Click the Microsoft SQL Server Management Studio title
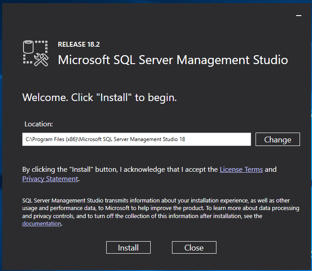This screenshot has width=312, height=271. [172, 60]
